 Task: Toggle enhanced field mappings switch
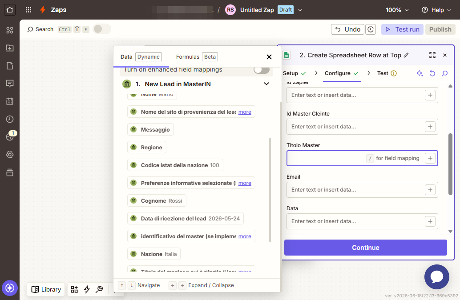[x=262, y=70]
